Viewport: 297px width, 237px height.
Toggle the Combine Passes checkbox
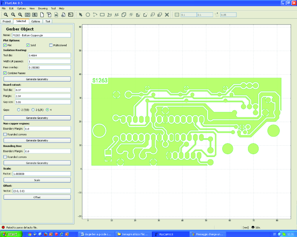point(5,73)
